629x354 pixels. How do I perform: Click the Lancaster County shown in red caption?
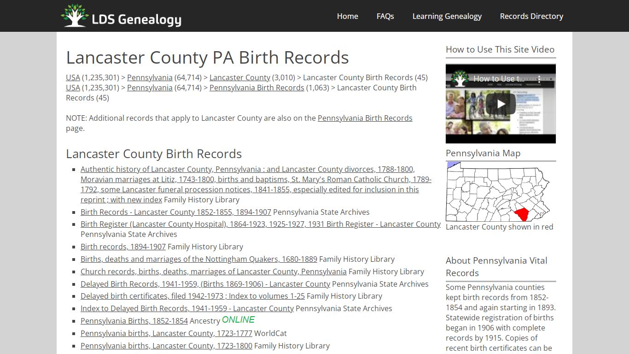500,227
